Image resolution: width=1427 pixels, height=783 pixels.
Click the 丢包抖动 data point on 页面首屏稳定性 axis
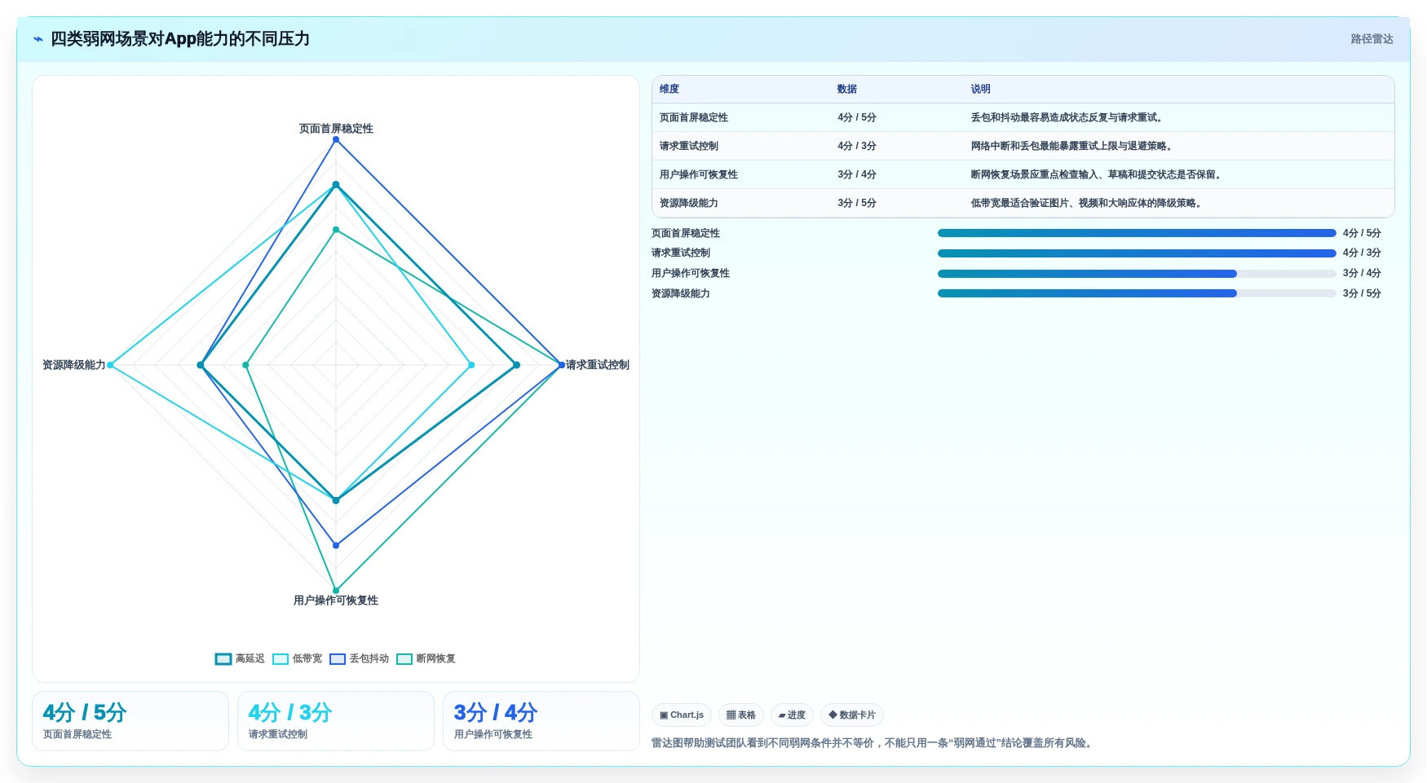click(x=336, y=140)
